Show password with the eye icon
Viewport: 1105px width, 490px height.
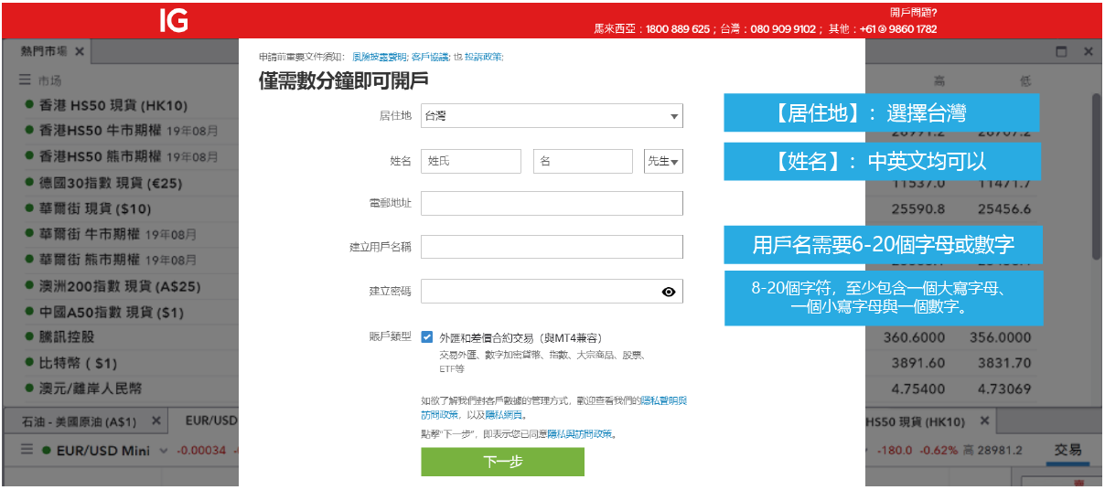[669, 292]
